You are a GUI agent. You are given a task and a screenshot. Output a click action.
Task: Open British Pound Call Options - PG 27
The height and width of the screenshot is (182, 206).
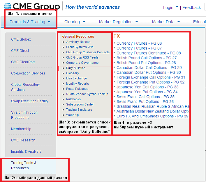(x=147, y=58)
